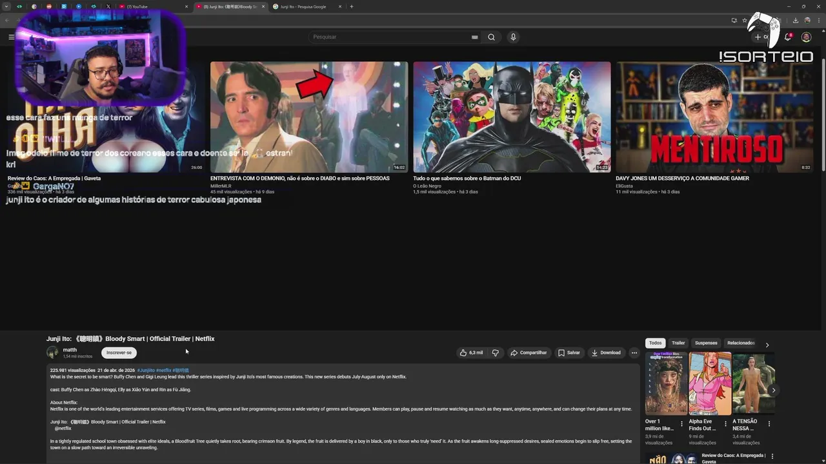The height and width of the screenshot is (464, 826).
Task: Start voice search with the microphone icon
Action: (x=513, y=37)
